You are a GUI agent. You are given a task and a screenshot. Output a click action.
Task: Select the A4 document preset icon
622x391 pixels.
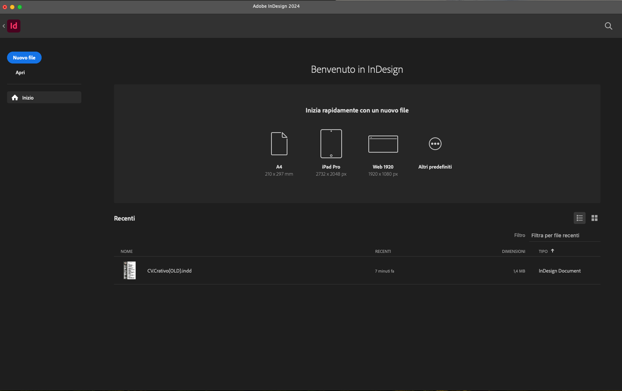[279, 144]
